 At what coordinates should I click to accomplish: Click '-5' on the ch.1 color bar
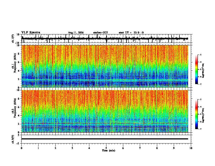tap(200, 69)
